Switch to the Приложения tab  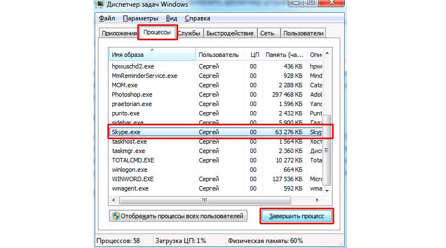(x=118, y=33)
